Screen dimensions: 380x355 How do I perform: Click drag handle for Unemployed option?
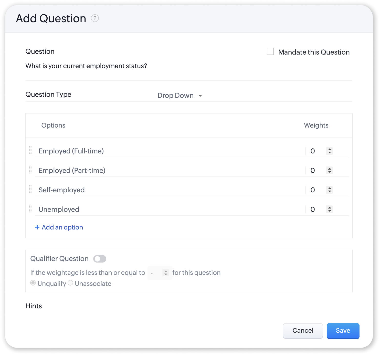point(30,209)
